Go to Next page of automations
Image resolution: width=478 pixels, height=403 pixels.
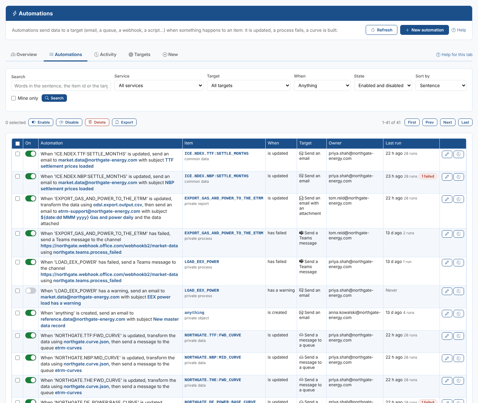tap(448, 122)
